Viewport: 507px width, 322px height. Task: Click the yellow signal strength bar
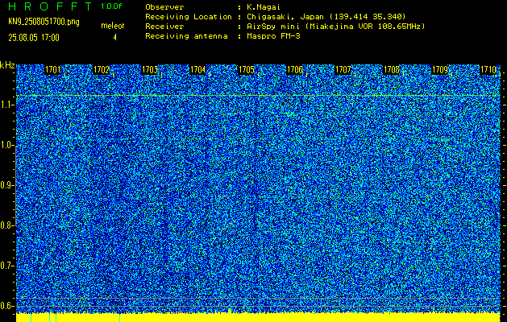pyautogui.click(x=258, y=317)
